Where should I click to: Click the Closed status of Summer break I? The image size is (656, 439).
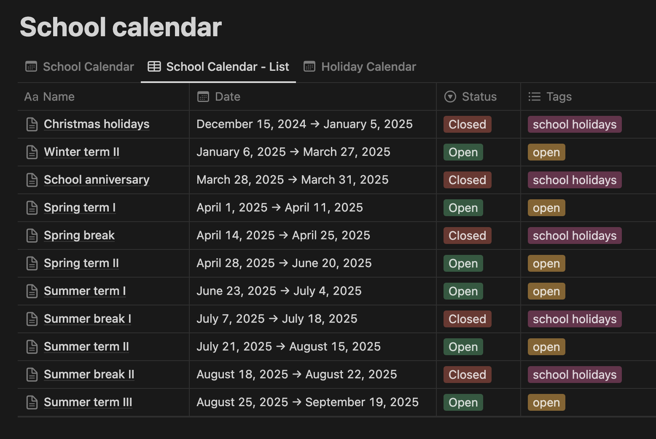click(x=467, y=319)
